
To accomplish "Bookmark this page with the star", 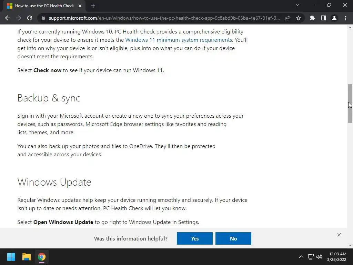I will click(299, 18).
